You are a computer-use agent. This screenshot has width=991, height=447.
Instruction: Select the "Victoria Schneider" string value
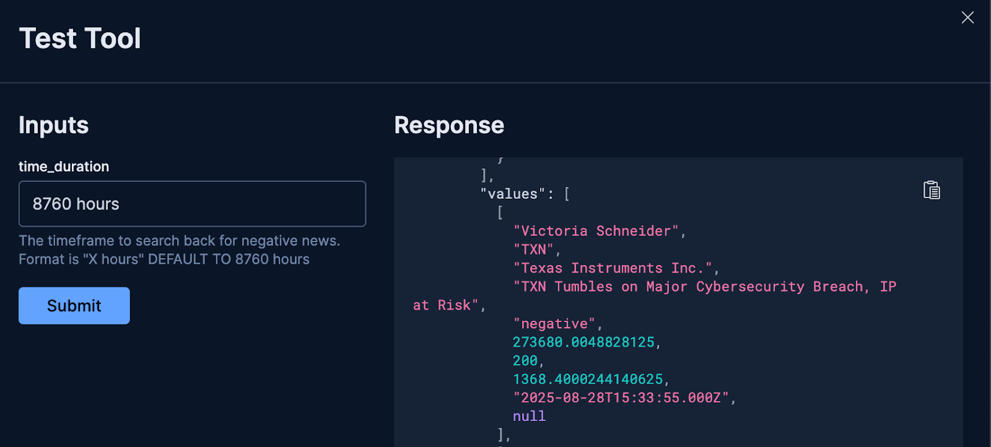pos(596,231)
